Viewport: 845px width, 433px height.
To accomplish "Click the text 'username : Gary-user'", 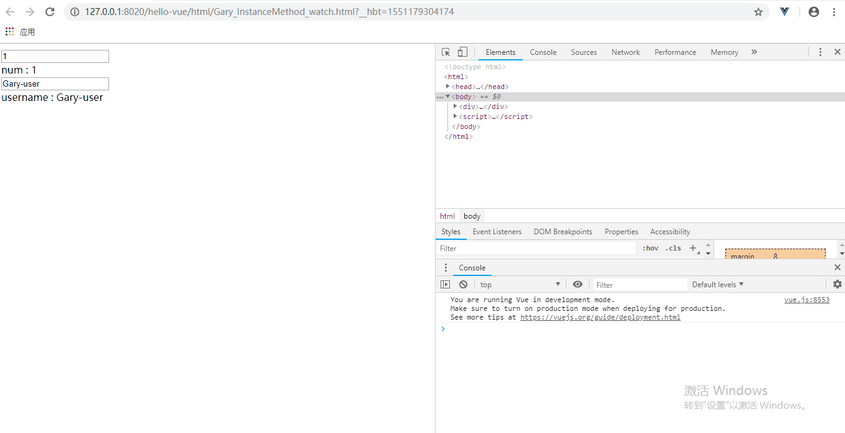I will (52, 98).
